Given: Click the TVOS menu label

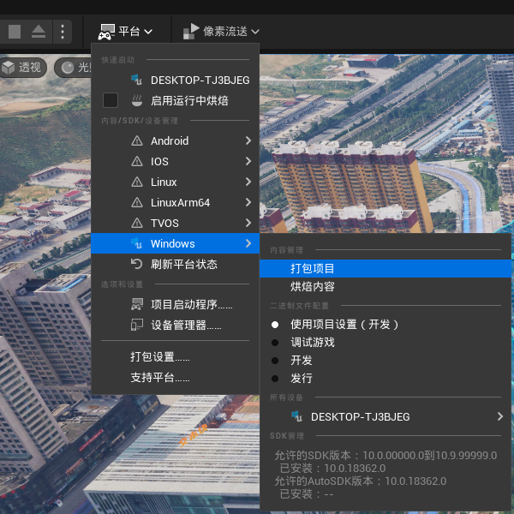Looking at the screenshot, I should (x=164, y=223).
